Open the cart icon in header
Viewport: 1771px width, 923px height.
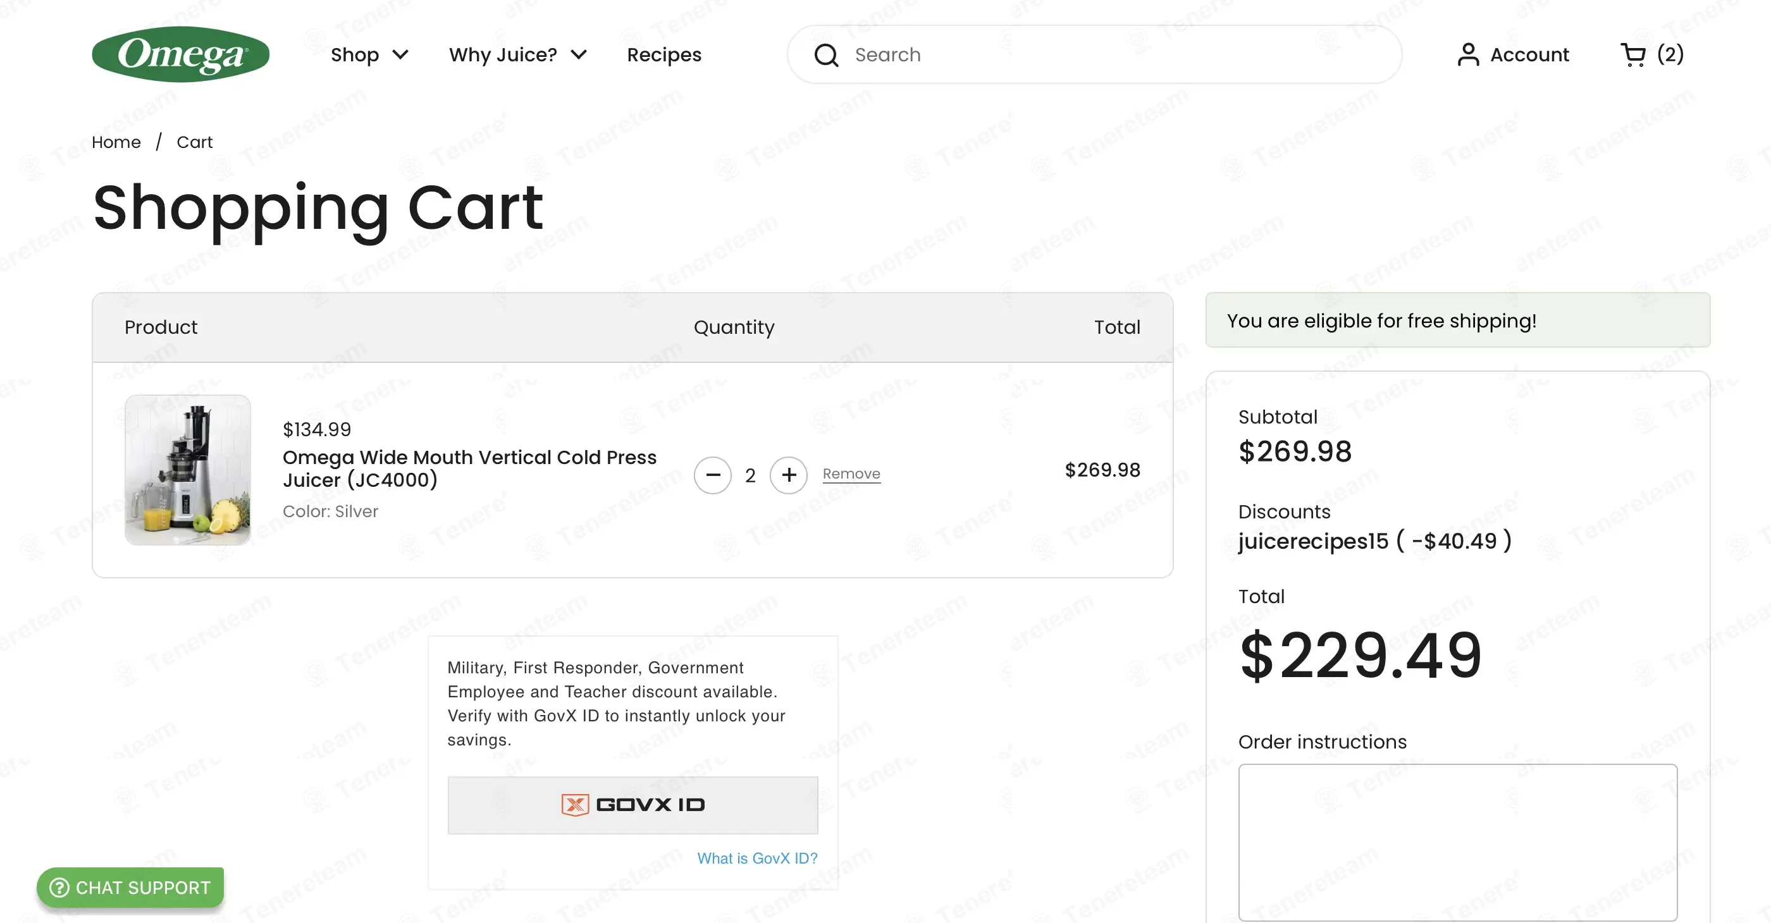point(1633,54)
